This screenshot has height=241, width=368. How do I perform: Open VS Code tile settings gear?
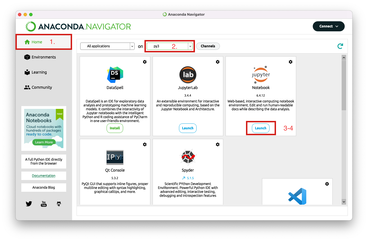pyautogui.click(x=327, y=184)
